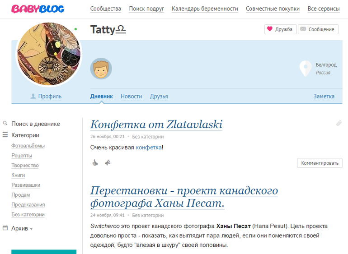Click the paperclip icon beside Конфетка post

click(x=339, y=123)
